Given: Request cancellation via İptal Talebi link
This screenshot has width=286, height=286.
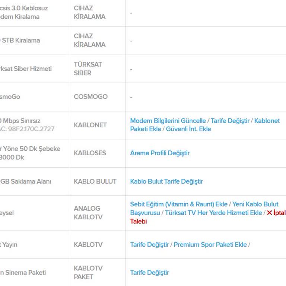Looking at the screenshot, I should [139, 221].
